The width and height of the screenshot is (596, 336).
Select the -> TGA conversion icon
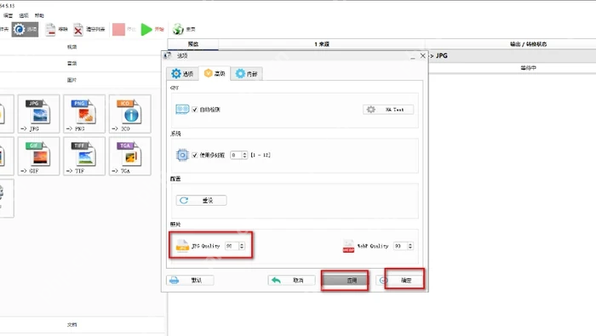[x=130, y=156]
